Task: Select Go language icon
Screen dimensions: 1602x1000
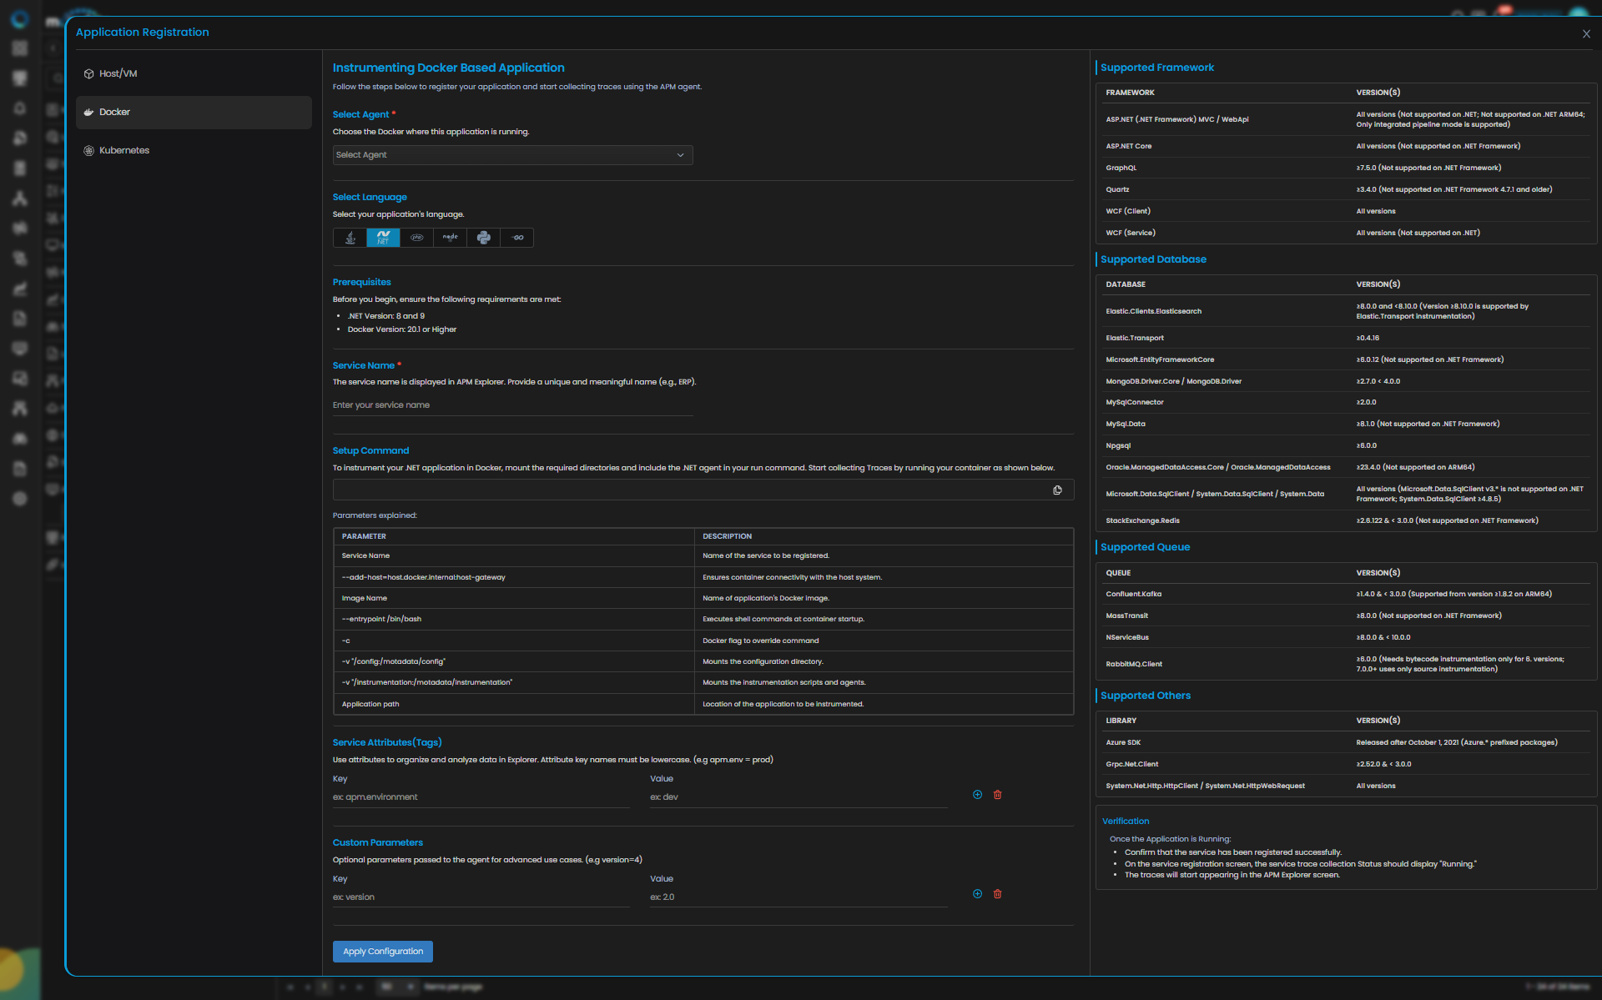Action: click(x=517, y=238)
